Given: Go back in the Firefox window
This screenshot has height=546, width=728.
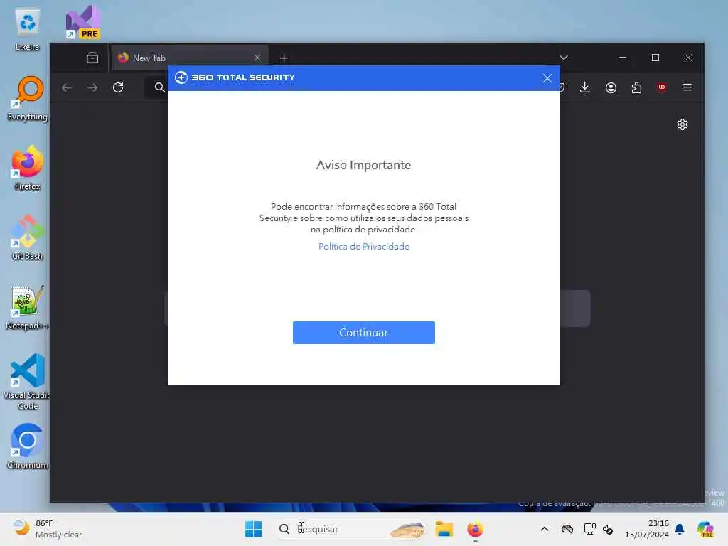Looking at the screenshot, I should pos(67,87).
